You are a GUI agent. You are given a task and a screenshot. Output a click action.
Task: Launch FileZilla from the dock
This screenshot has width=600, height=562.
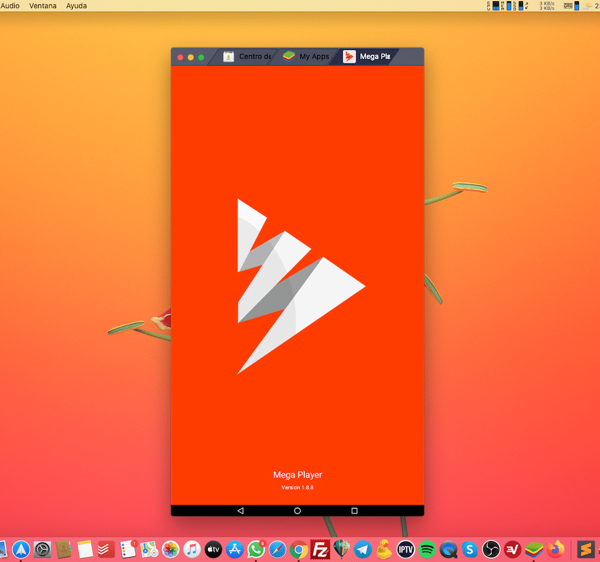(320, 548)
